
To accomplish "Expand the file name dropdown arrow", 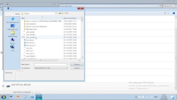I will (67, 64).
